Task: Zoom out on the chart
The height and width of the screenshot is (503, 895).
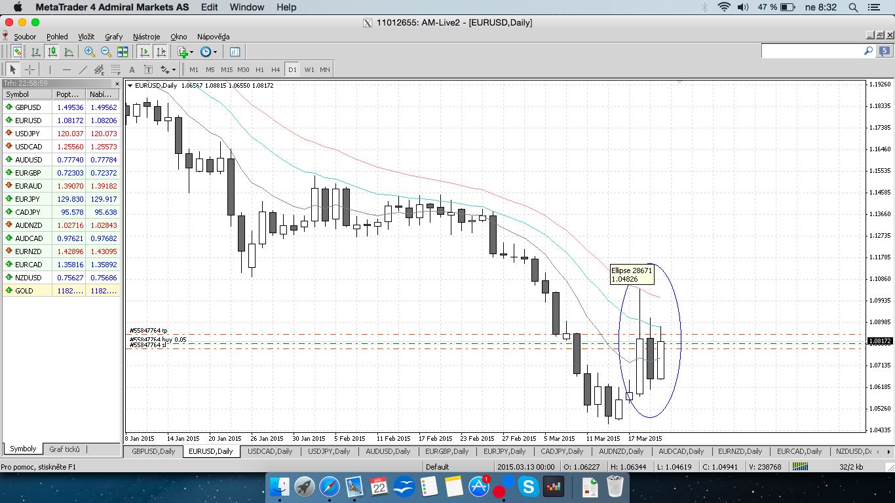Action: [106, 52]
